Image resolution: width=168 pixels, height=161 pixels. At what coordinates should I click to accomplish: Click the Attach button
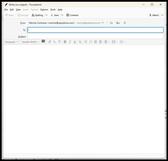point(154,15)
